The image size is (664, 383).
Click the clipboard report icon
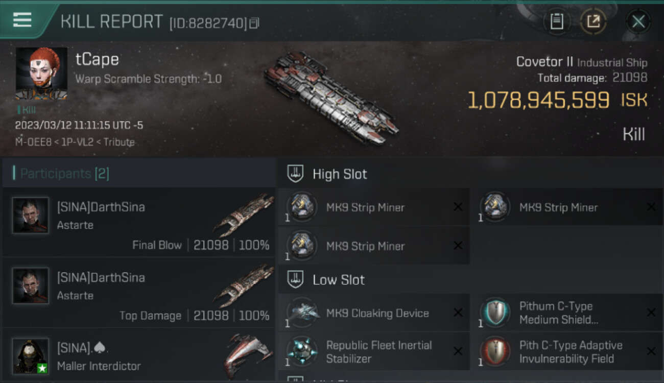coord(556,21)
